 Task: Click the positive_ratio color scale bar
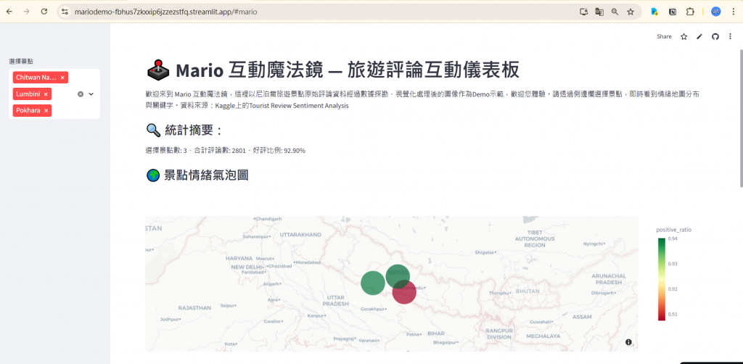click(662, 279)
